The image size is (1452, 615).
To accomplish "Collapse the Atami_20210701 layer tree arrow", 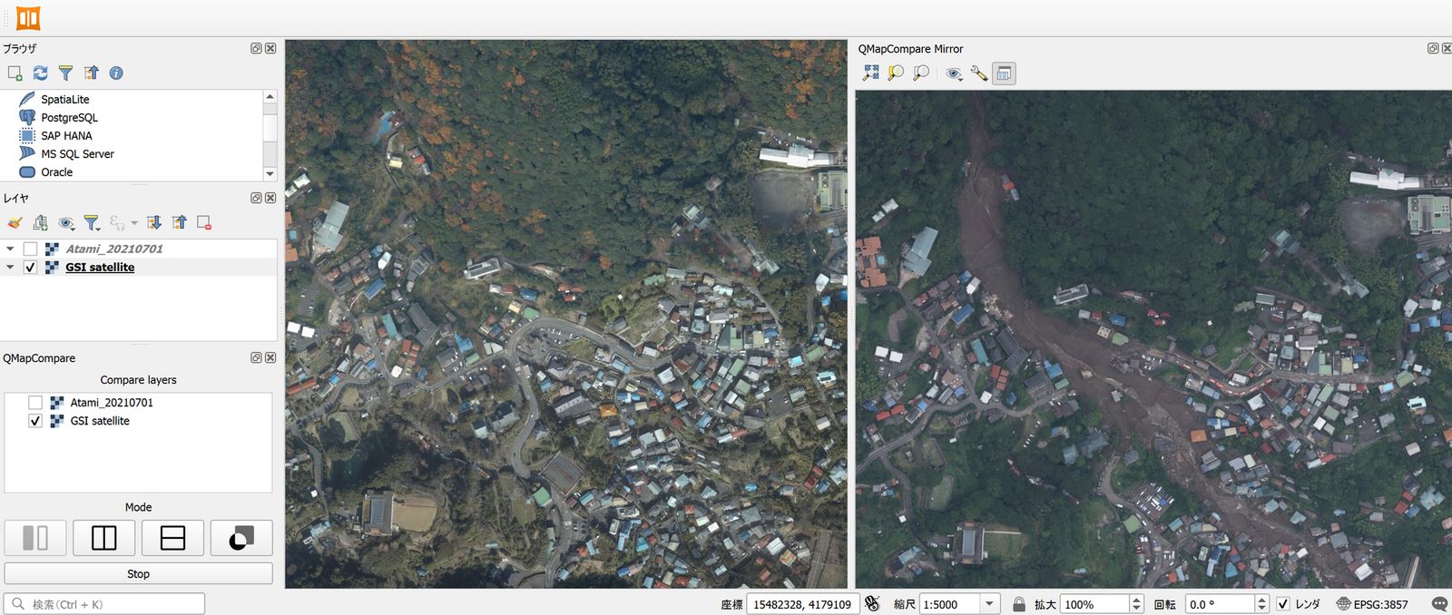I will pyautogui.click(x=10, y=249).
